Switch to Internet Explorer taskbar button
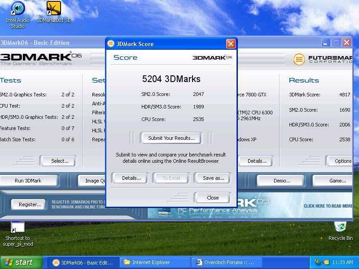 (155, 262)
